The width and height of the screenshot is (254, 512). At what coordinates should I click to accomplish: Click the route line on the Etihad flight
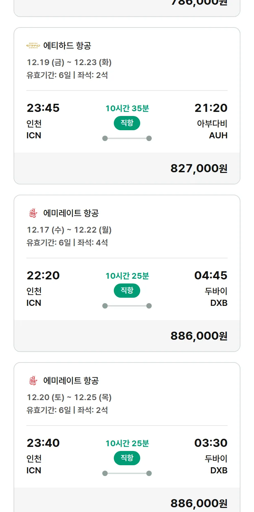coord(127,138)
